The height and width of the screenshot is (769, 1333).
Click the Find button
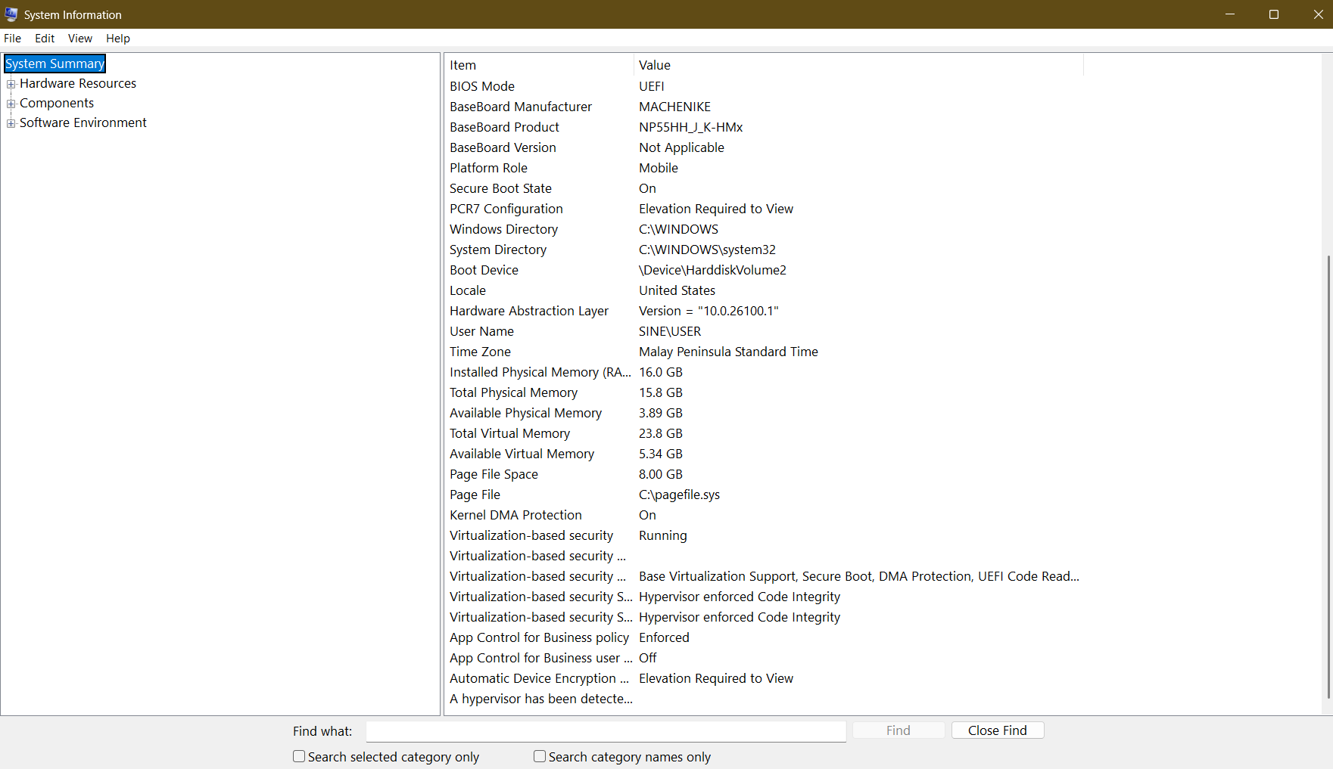899,730
